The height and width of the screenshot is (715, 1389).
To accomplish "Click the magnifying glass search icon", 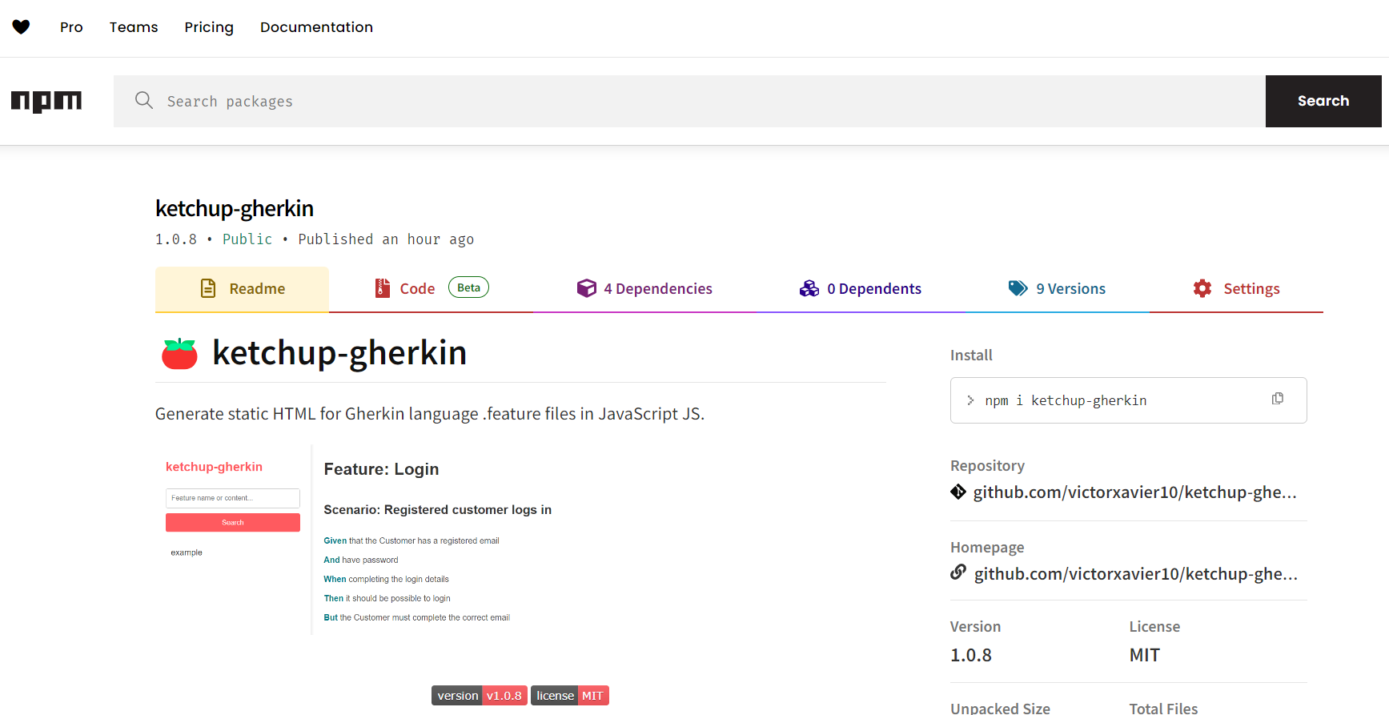I will (144, 100).
